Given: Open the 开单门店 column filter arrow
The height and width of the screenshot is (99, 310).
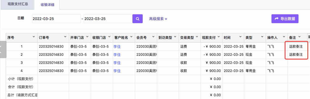Looking at the screenshot, I should click(x=87, y=37).
